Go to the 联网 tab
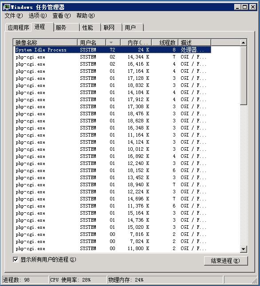 click(112, 27)
